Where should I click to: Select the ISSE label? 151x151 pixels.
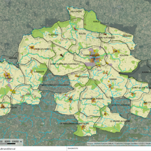(70, 99)
